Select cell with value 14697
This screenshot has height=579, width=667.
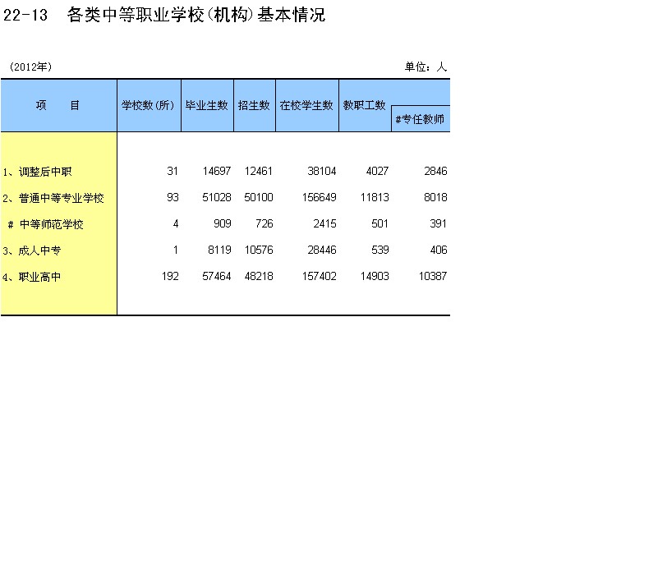pyautogui.click(x=217, y=171)
